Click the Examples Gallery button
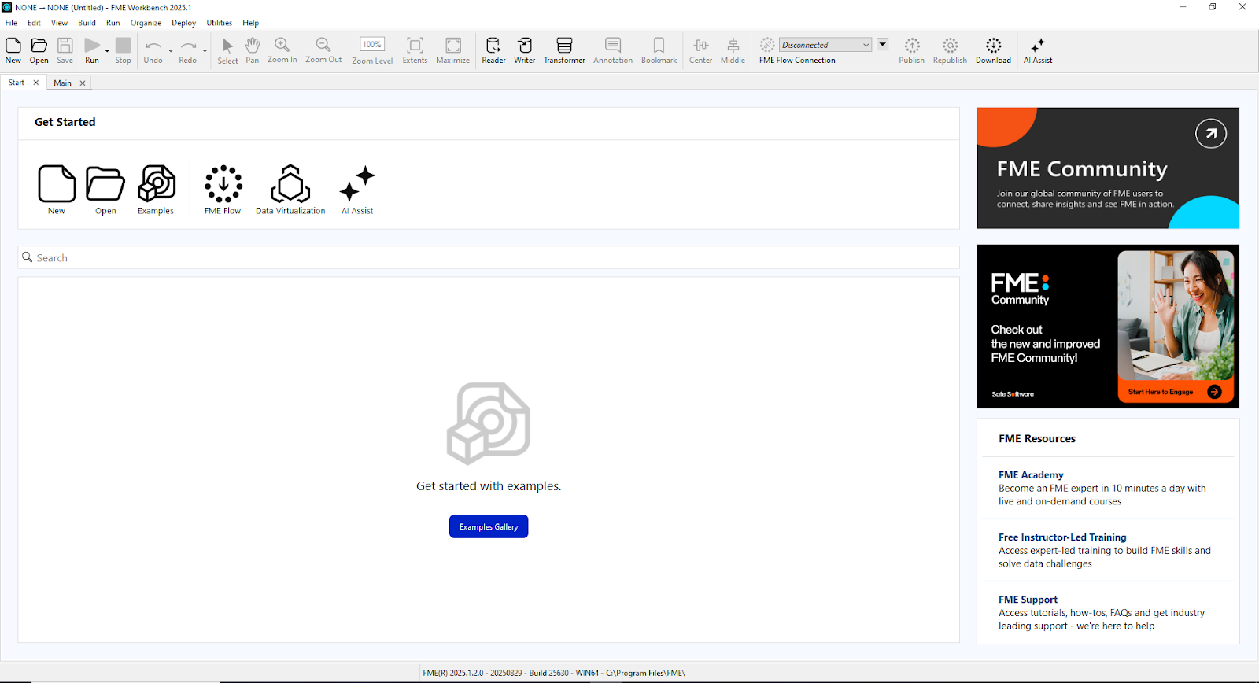Screen dimensions: 1259x683 tap(489, 526)
